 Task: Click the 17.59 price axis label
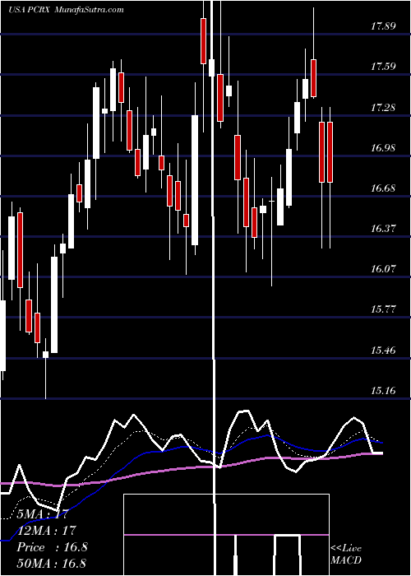pos(383,67)
